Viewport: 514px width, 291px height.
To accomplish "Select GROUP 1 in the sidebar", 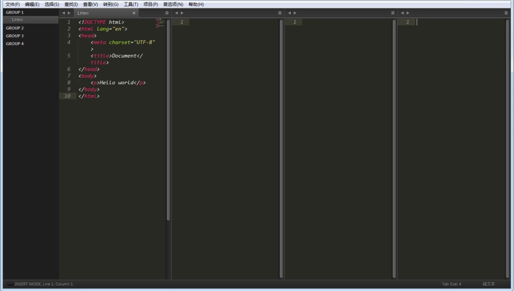I will (15, 12).
